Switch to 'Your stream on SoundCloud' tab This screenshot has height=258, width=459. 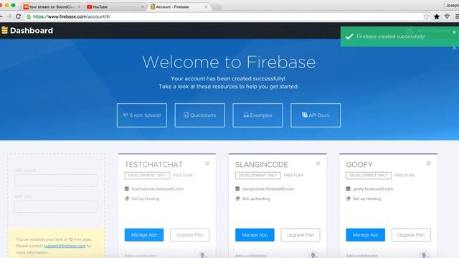tap(51, 6)
